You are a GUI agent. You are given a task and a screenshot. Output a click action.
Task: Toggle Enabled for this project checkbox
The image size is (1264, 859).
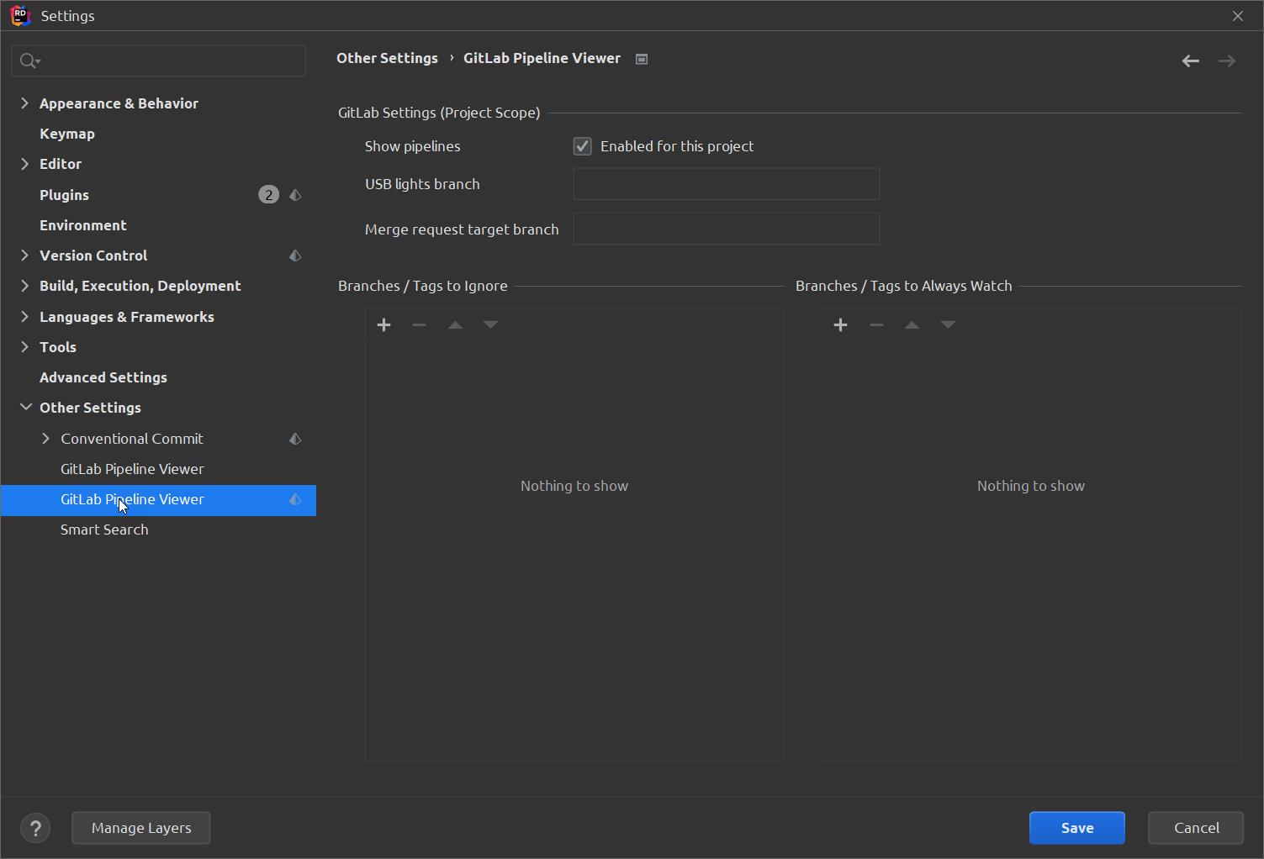[582, 146]
